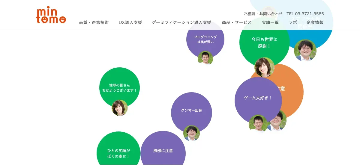
Task: Open DX導入支援 menu item
Action: click(130, 22)
